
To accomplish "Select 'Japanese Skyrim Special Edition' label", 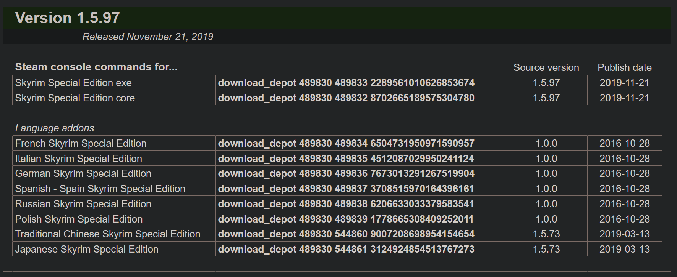I will pos(87,249).
